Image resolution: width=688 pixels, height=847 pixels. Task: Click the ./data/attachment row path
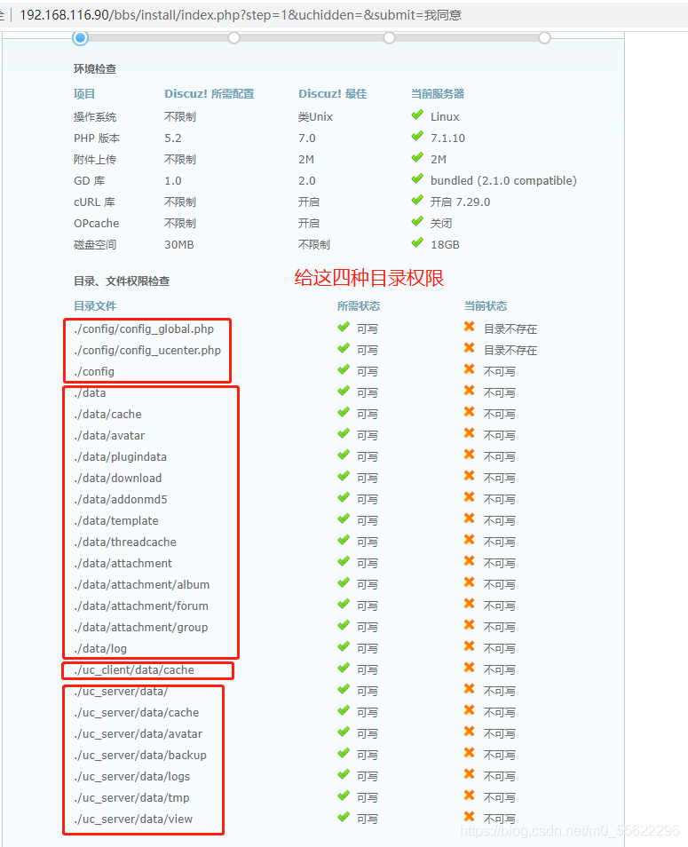click(x=123, y=564)
